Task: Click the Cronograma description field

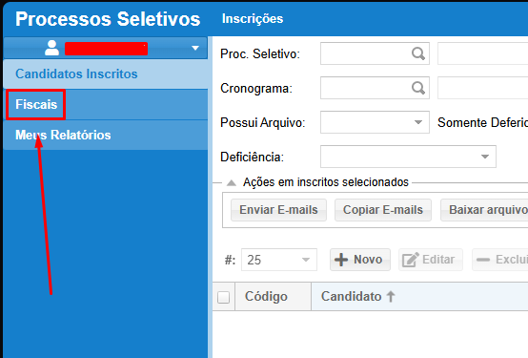Action: click(x=483, y=88)
